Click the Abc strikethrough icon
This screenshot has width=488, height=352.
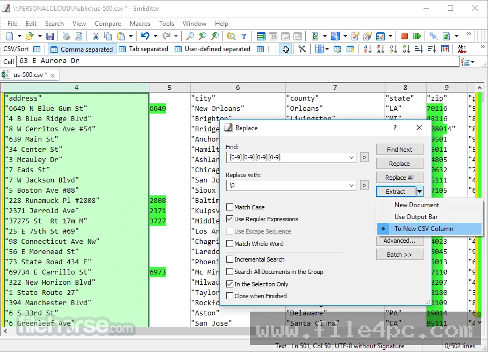462,50
